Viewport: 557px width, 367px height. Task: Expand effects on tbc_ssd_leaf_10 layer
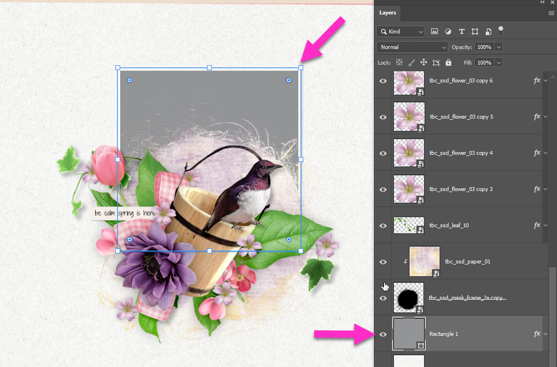546,225
